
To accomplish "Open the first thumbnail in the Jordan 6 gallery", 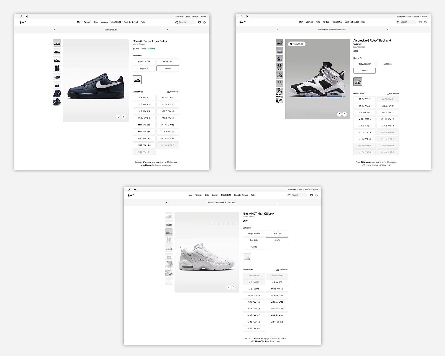I will pos(280,42).
